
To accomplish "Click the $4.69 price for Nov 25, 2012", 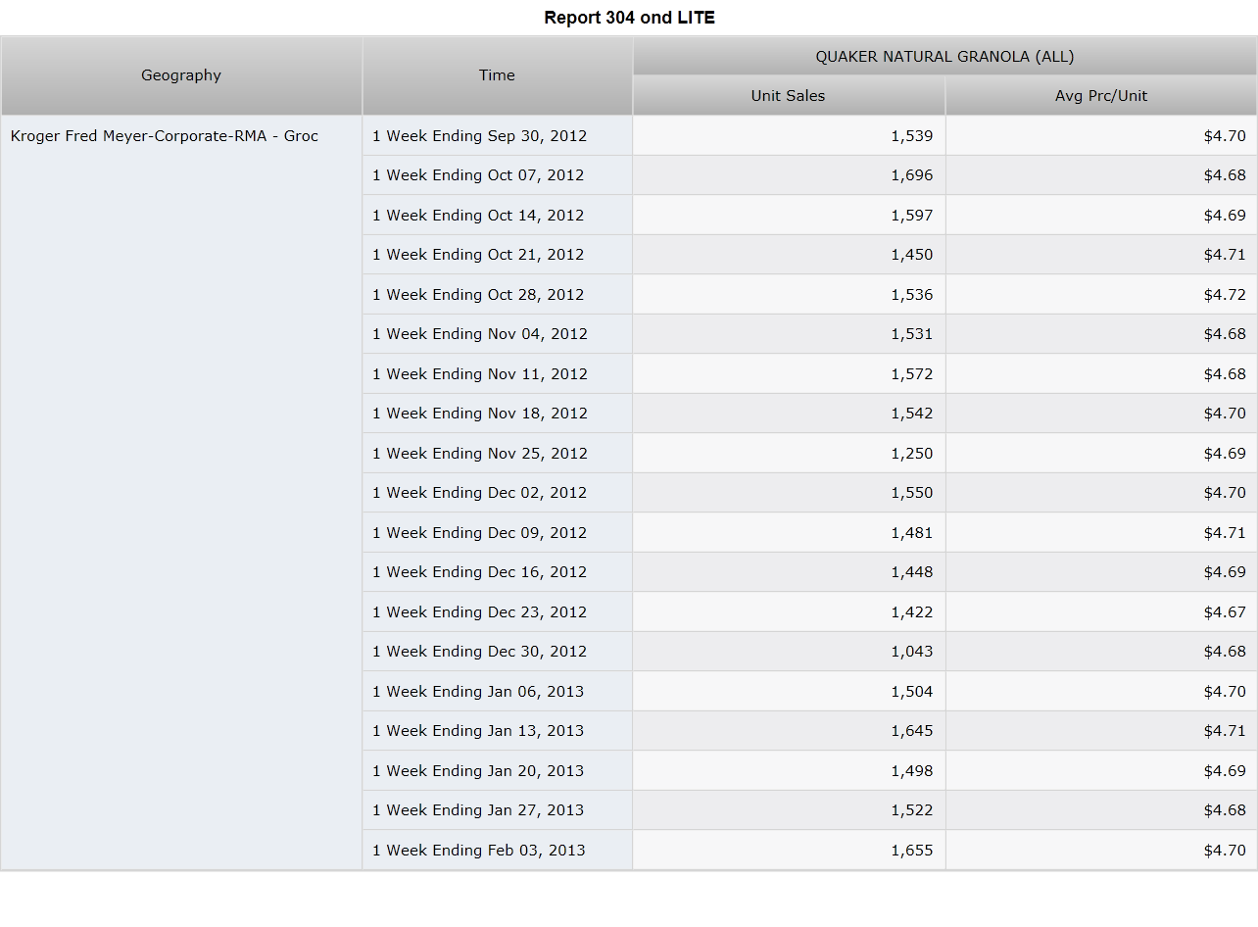I will pos(1225,454).
